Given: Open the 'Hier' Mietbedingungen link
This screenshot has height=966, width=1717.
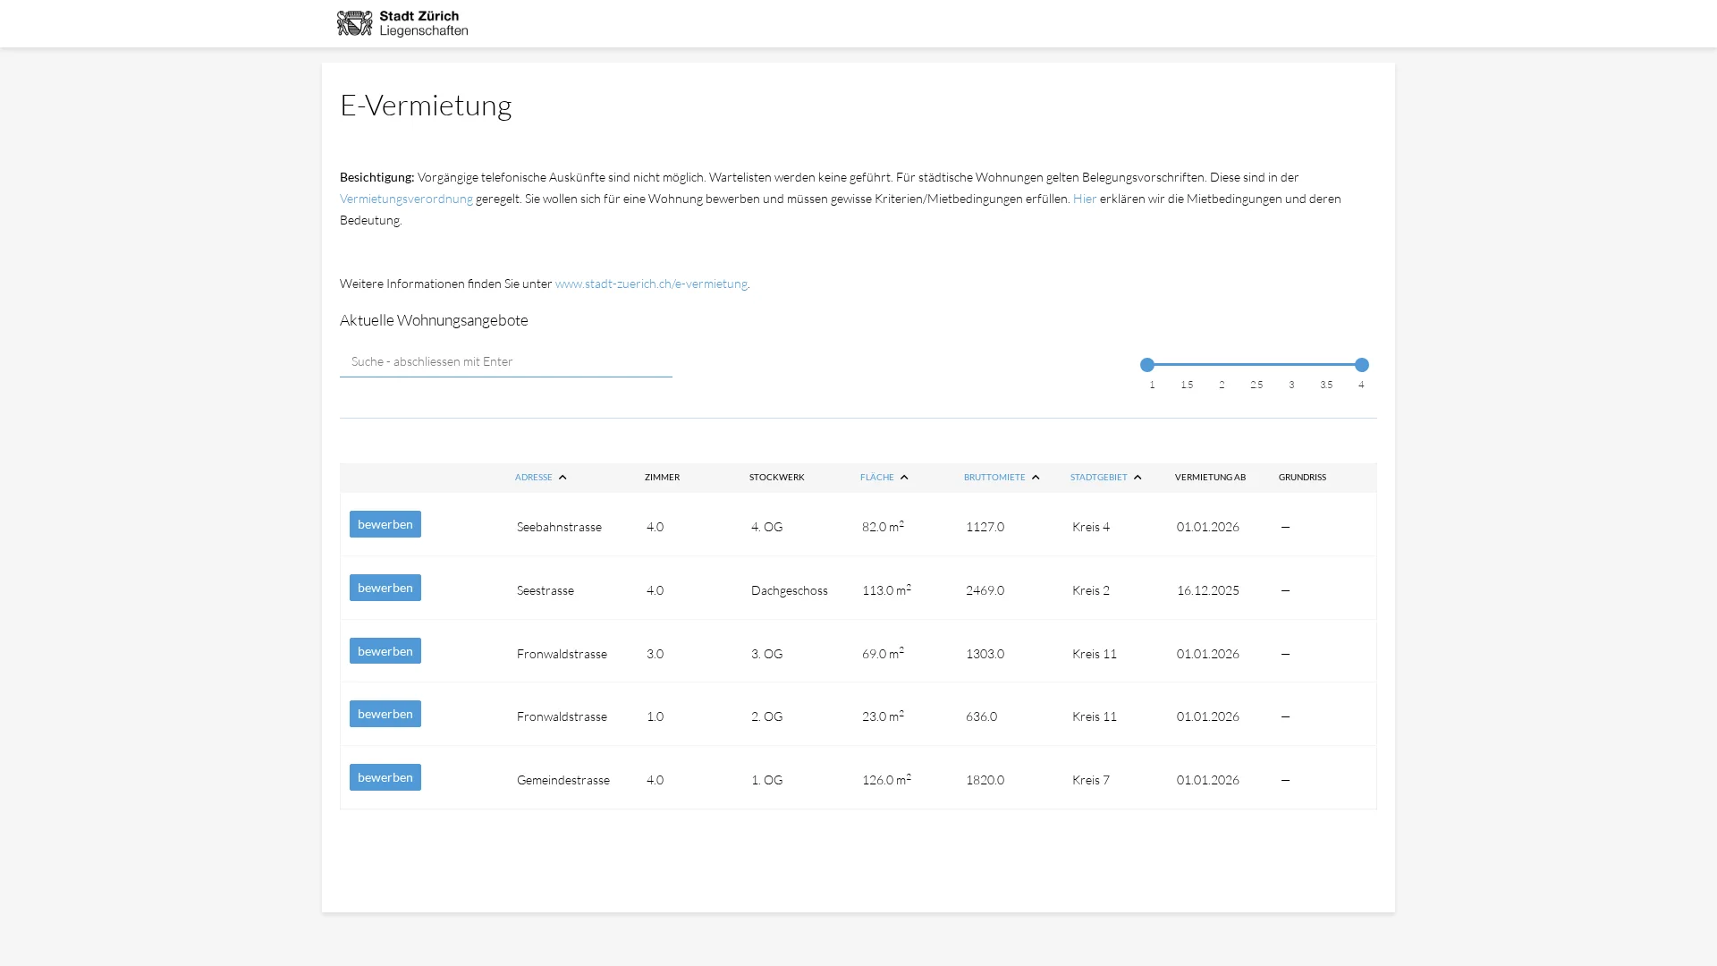Looking at the screenshot, I should point(1084,199).
